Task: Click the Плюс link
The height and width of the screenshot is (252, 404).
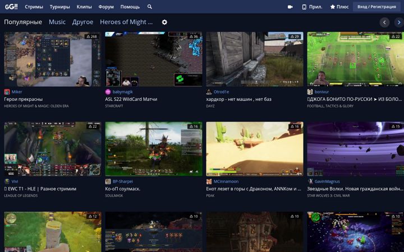Action: [x=343, y=7]
